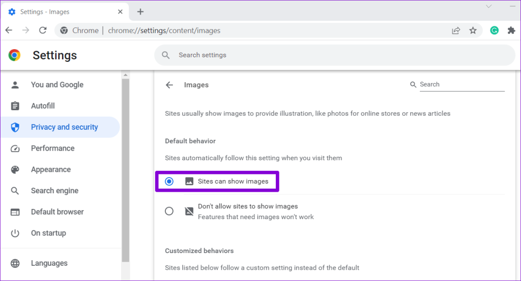Share this page via share icon
This screenshot has width=521, height=281.
[456, 30]
